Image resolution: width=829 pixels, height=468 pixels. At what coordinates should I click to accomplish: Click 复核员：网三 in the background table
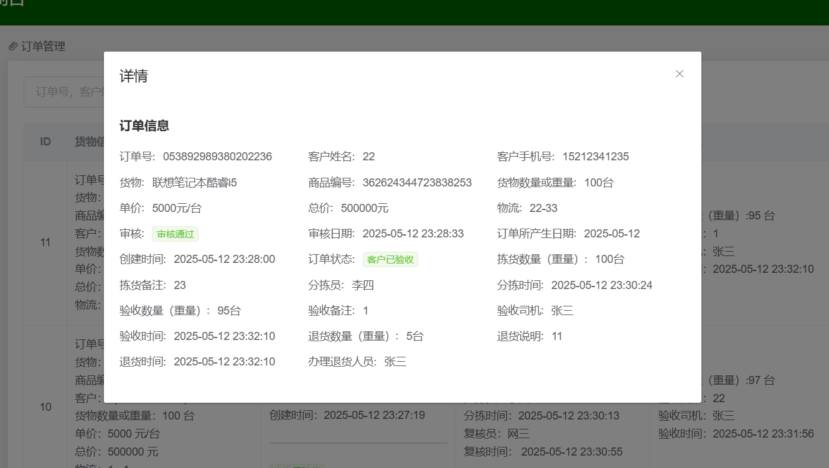(x=496, y=434)
